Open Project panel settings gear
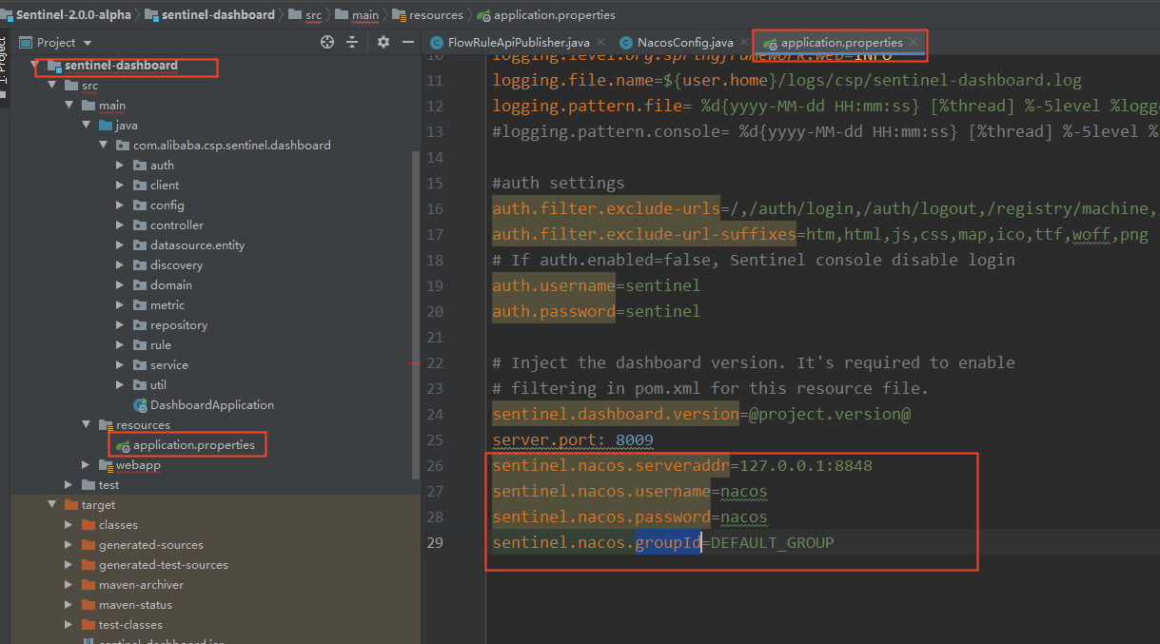Screen dimensions: 1160x644 (x=383, y=42)
